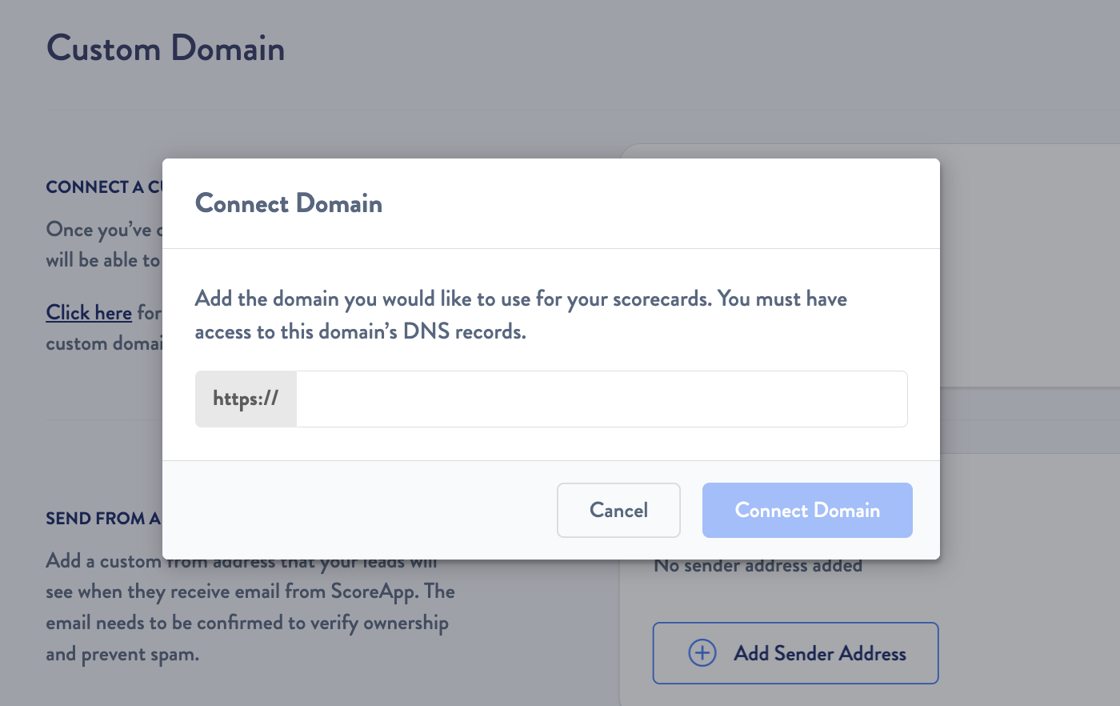Click the Cancel button to dismiss the dialog
The width and height of the screenshot is (1120, 706).
pyautogui.click(x=618, y=510)
